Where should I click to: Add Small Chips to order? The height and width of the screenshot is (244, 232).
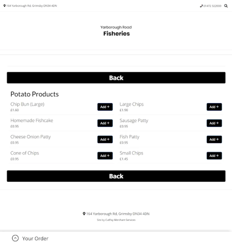pyautogui.click(x=214, y=156)
